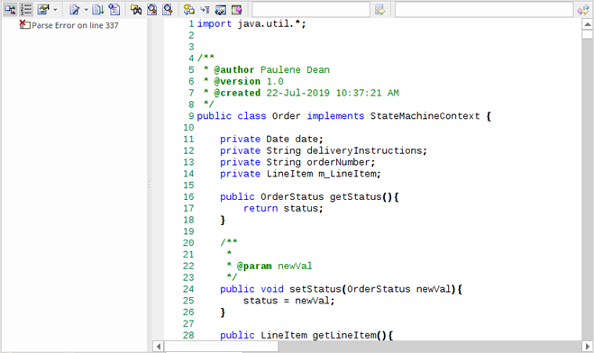Click the second magnifier search intelli icon
The height and width of the screenshot is (353, 594).
168,10
